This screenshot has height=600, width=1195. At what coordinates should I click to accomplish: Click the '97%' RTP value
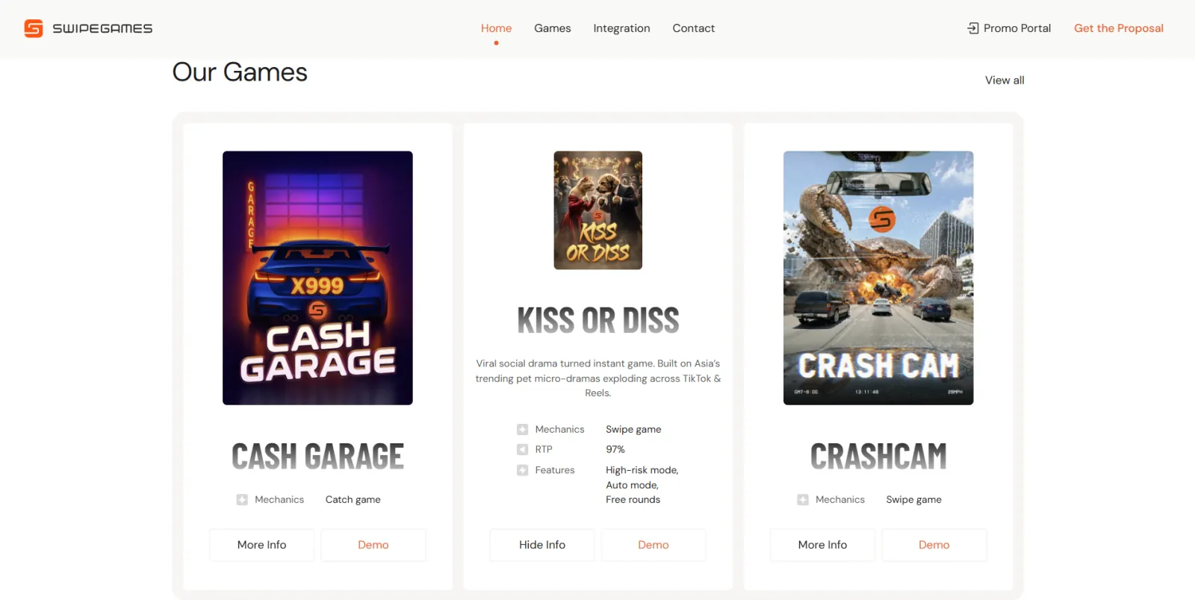[x=615, y=449]
